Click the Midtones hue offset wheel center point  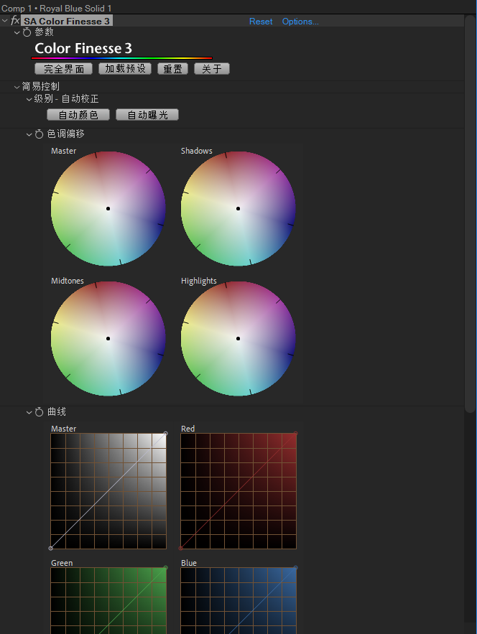108,338
